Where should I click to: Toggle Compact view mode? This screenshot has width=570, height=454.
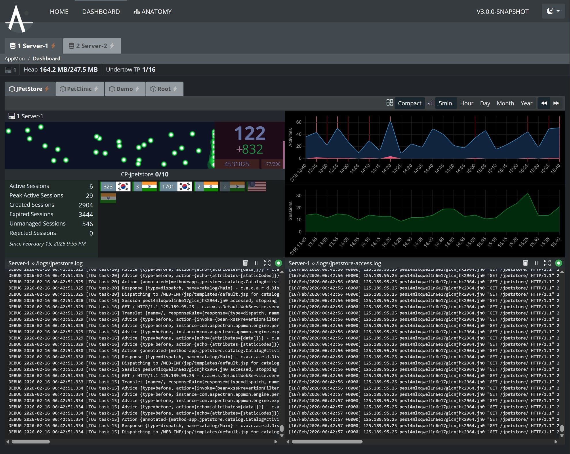tap(409, 103)
